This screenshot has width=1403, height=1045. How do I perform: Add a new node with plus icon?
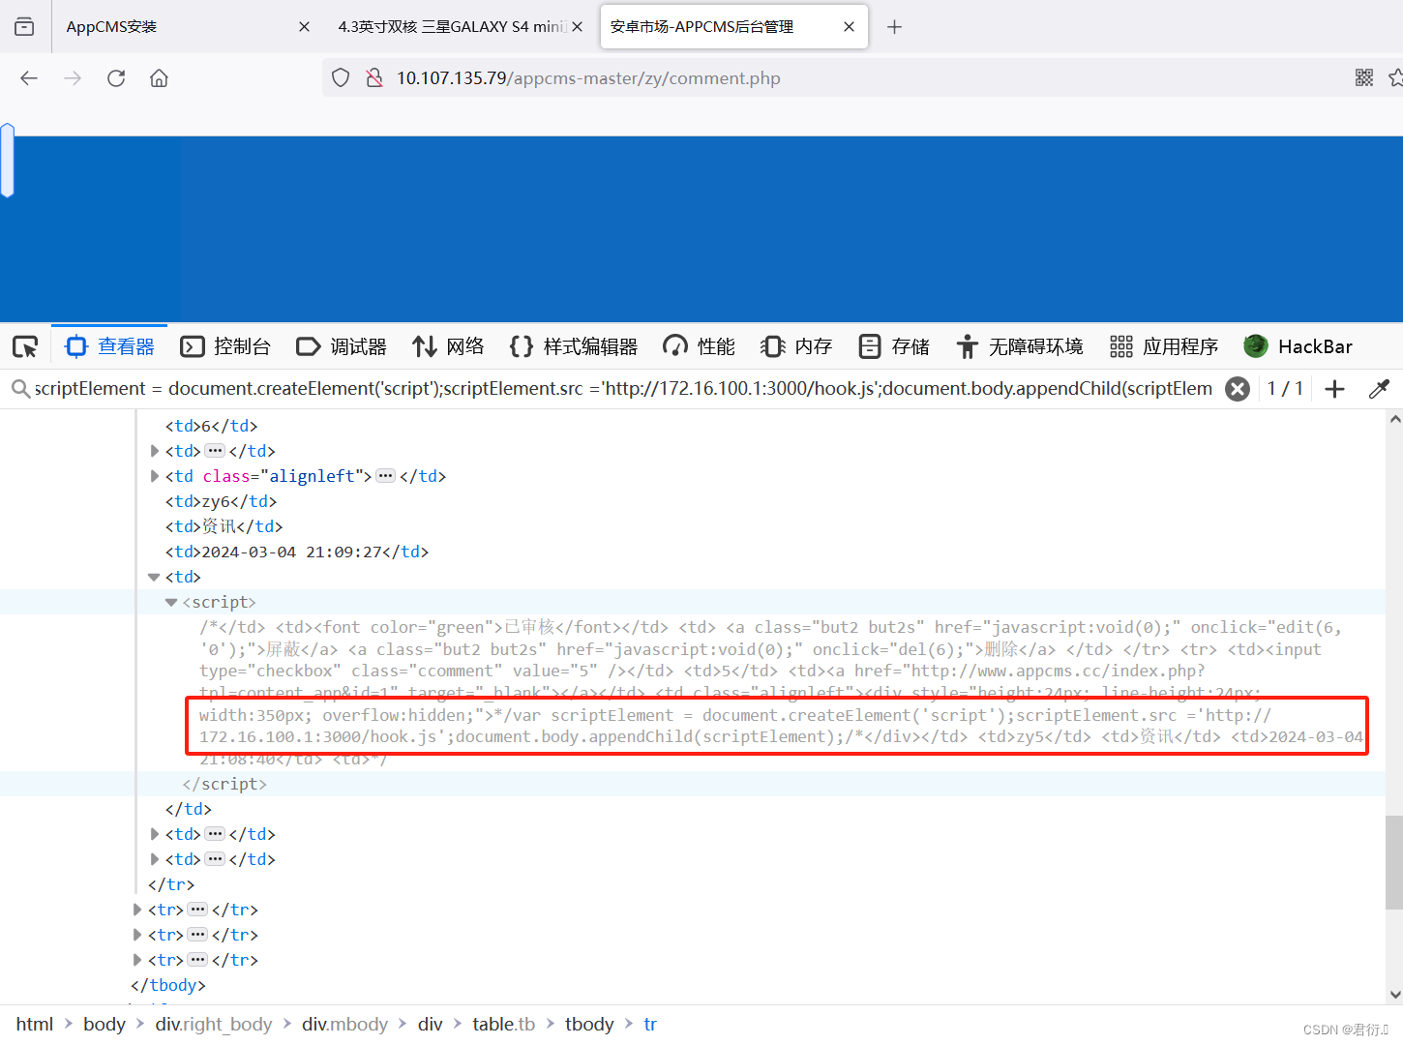(1334, 389)
